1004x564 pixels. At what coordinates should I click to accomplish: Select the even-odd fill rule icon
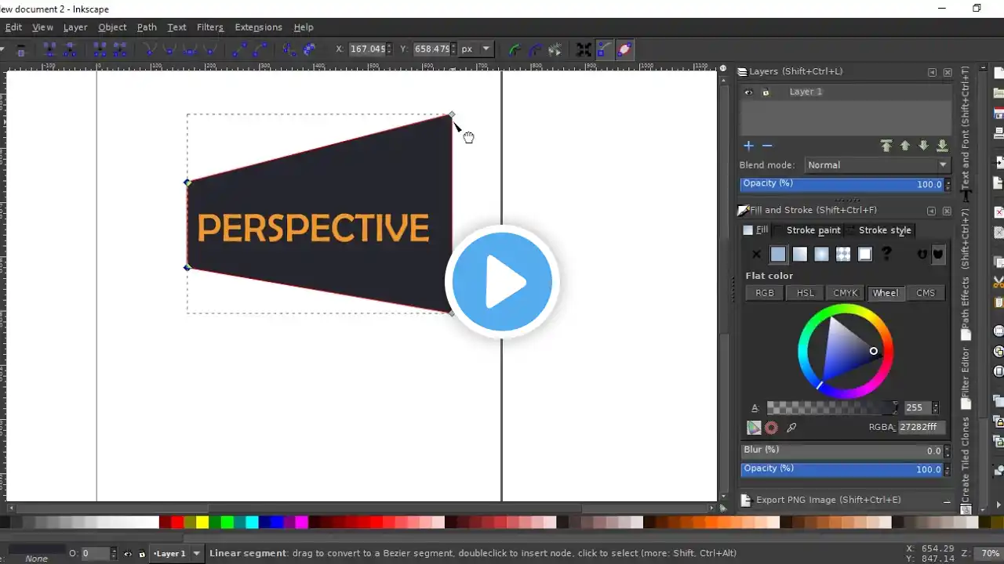(923, 254)
